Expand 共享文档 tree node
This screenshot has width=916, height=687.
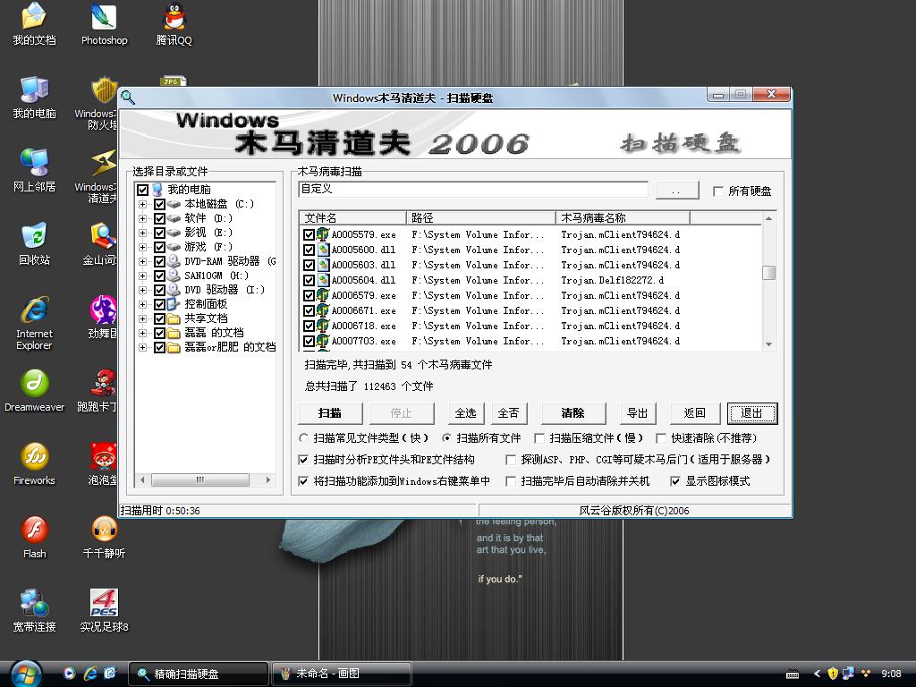tap(142, 318)
